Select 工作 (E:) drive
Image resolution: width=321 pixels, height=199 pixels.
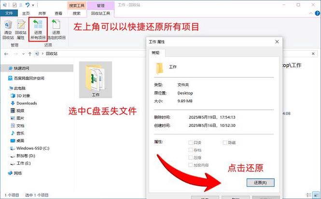(x=23, y=163)
